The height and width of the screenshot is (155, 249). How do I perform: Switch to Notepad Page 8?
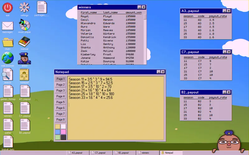[60, 119]
